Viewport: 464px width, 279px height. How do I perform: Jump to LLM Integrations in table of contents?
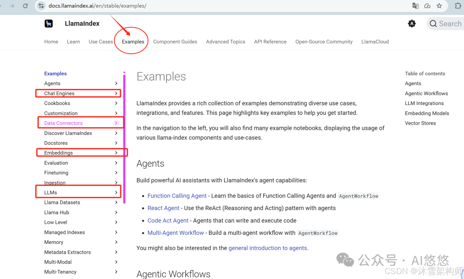(424, 103)
